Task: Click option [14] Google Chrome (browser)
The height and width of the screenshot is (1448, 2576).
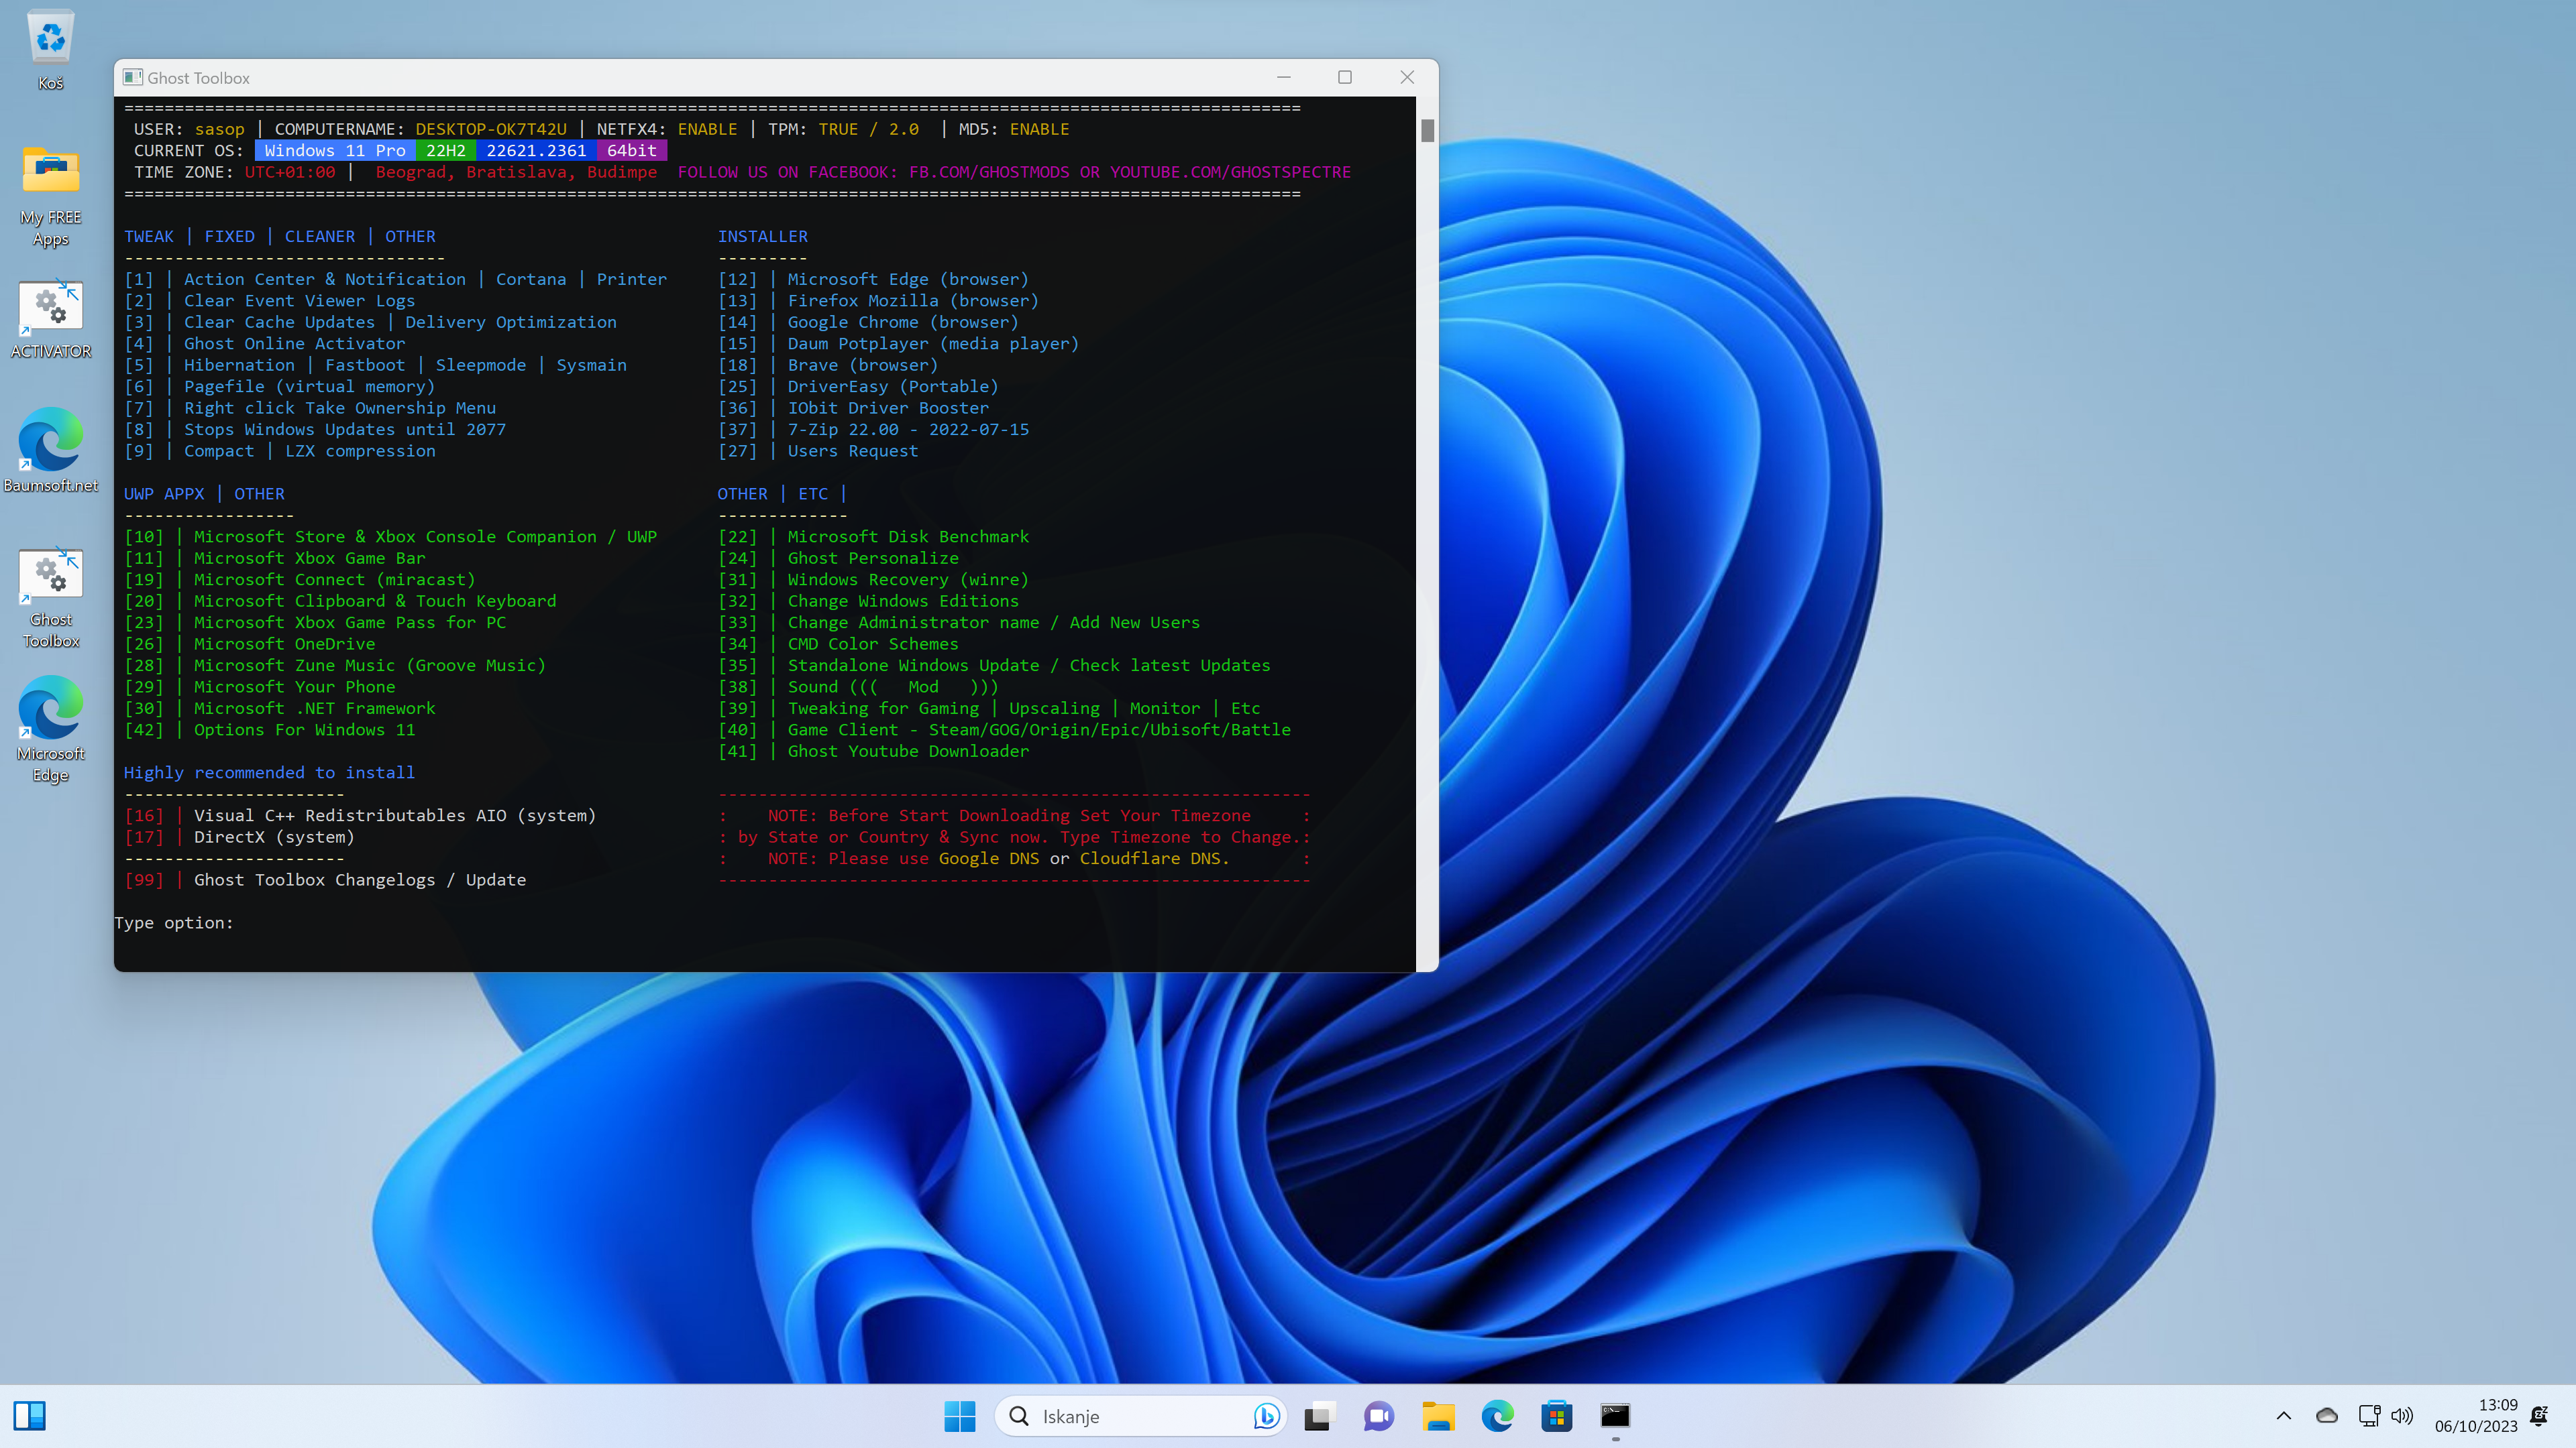Action: click(868, 322)
